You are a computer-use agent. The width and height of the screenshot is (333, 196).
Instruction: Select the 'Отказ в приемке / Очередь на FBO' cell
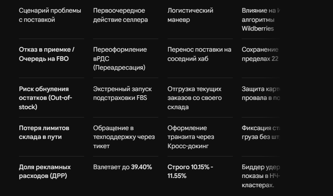pos(46,54)
